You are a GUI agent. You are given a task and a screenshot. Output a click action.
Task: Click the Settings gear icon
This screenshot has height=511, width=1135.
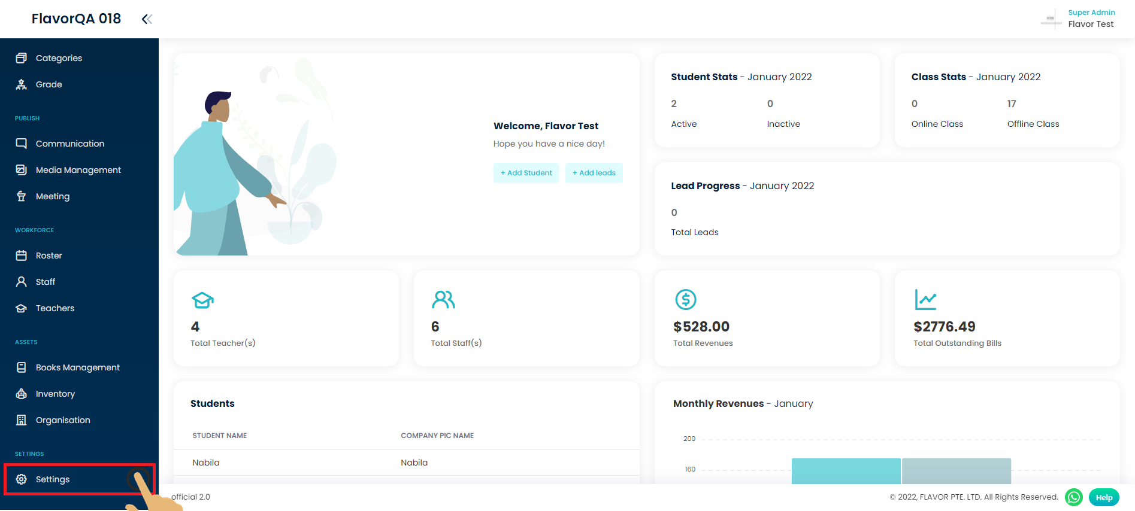pyautogui.click(x=22, y=479)
